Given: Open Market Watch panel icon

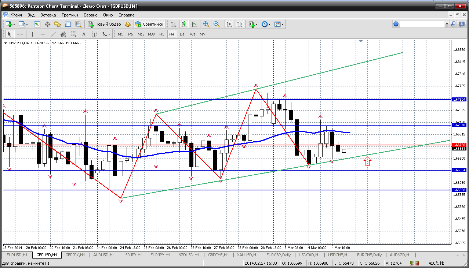Looking at the screenshot, I should point(37,24).
